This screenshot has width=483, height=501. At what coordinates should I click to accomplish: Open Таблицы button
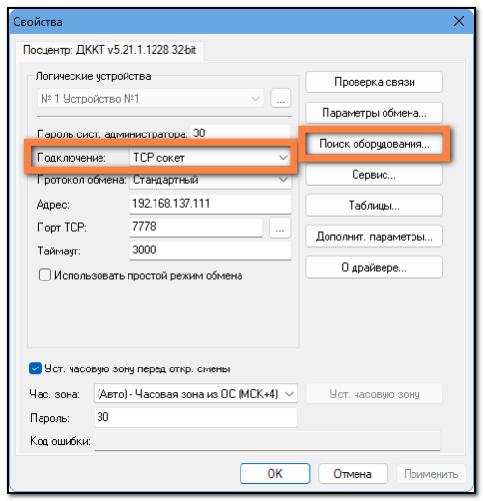[374, 205]
